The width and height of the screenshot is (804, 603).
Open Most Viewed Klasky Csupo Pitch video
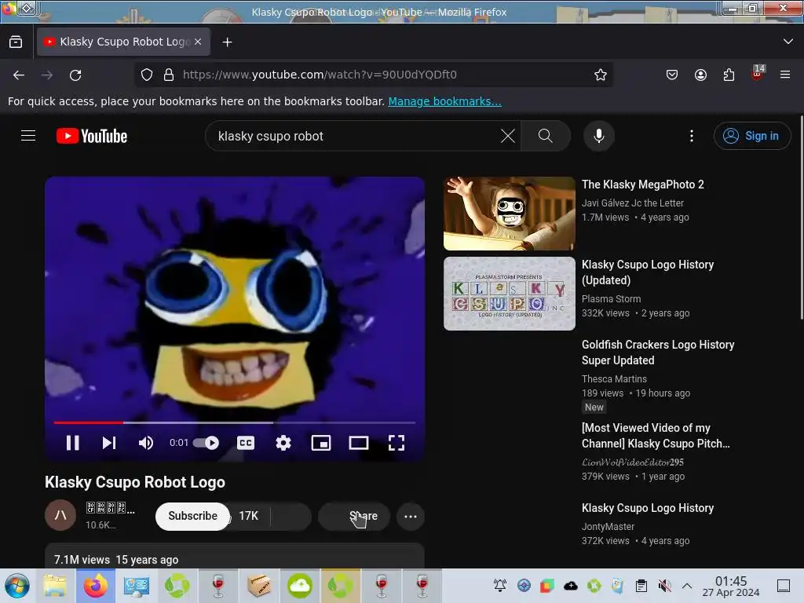656,435
